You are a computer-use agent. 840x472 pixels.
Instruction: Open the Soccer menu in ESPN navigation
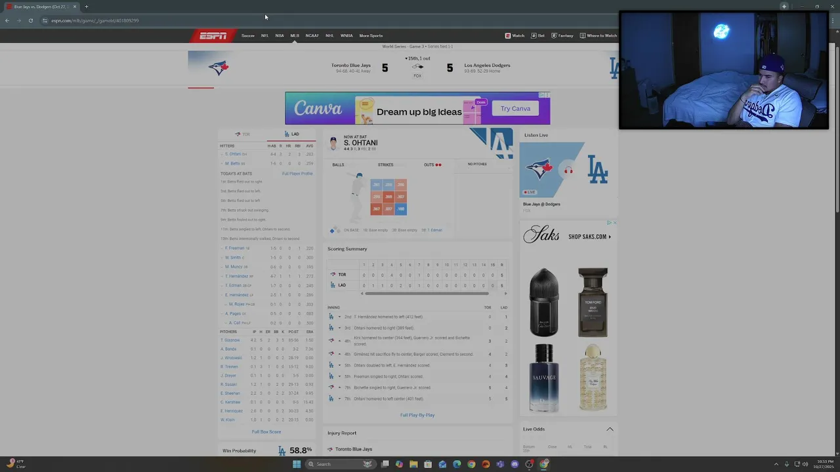(248, 35)
